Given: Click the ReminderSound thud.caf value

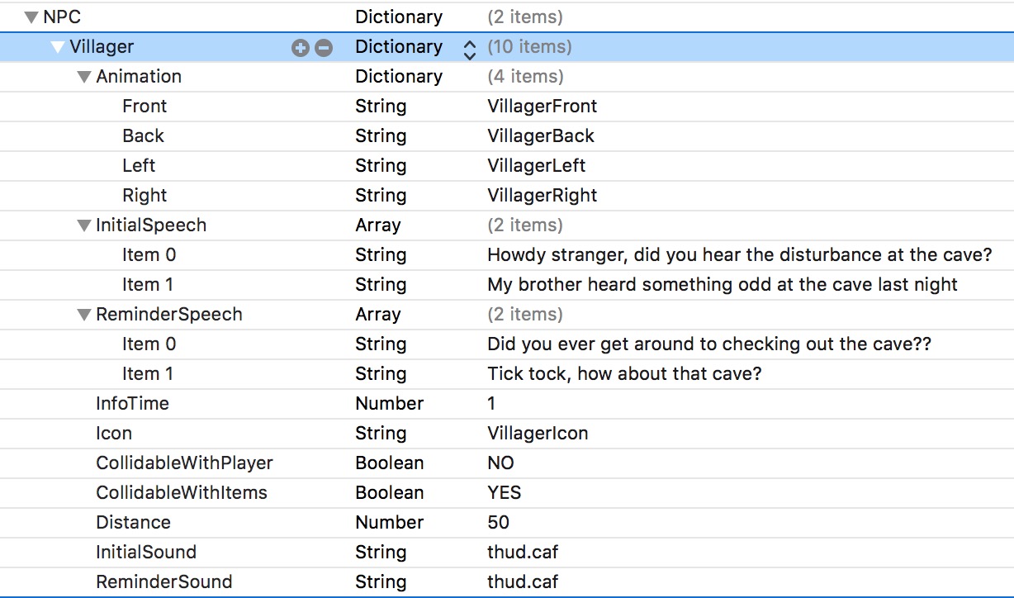Looking at the screenshot, I should [x=523, y=582].
